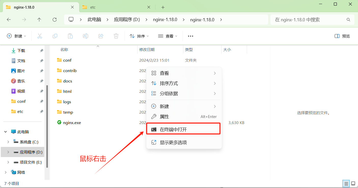Select the docs folder
The width and height of the screenshot is (358, 188).
coord(67,81)
